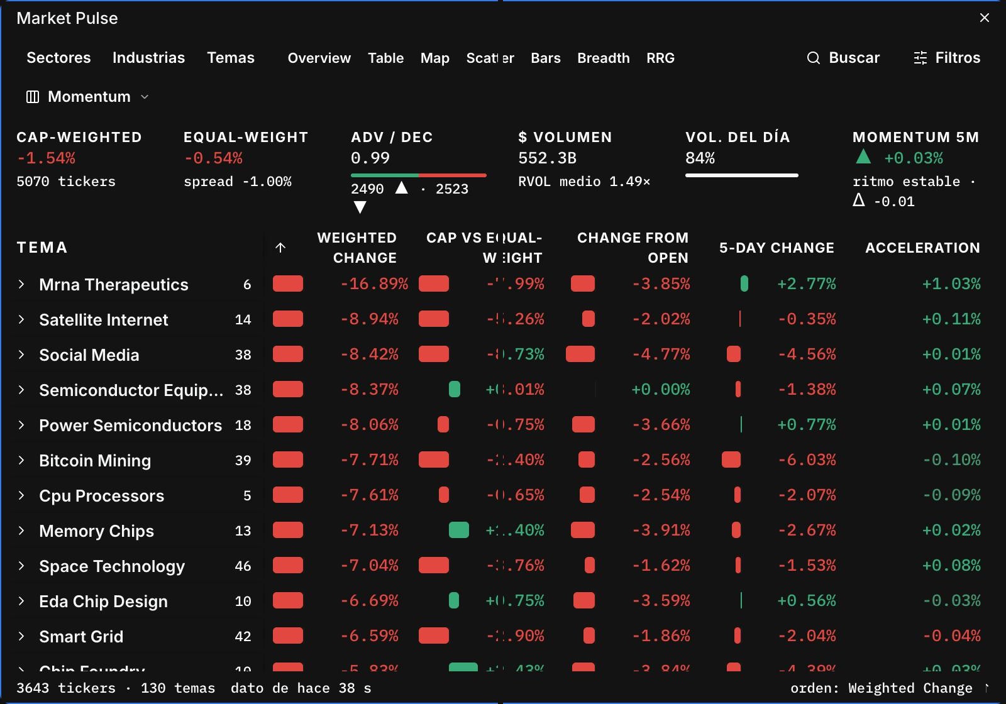Click the Adv/Dec green-red ratio bar

point(419,175)
